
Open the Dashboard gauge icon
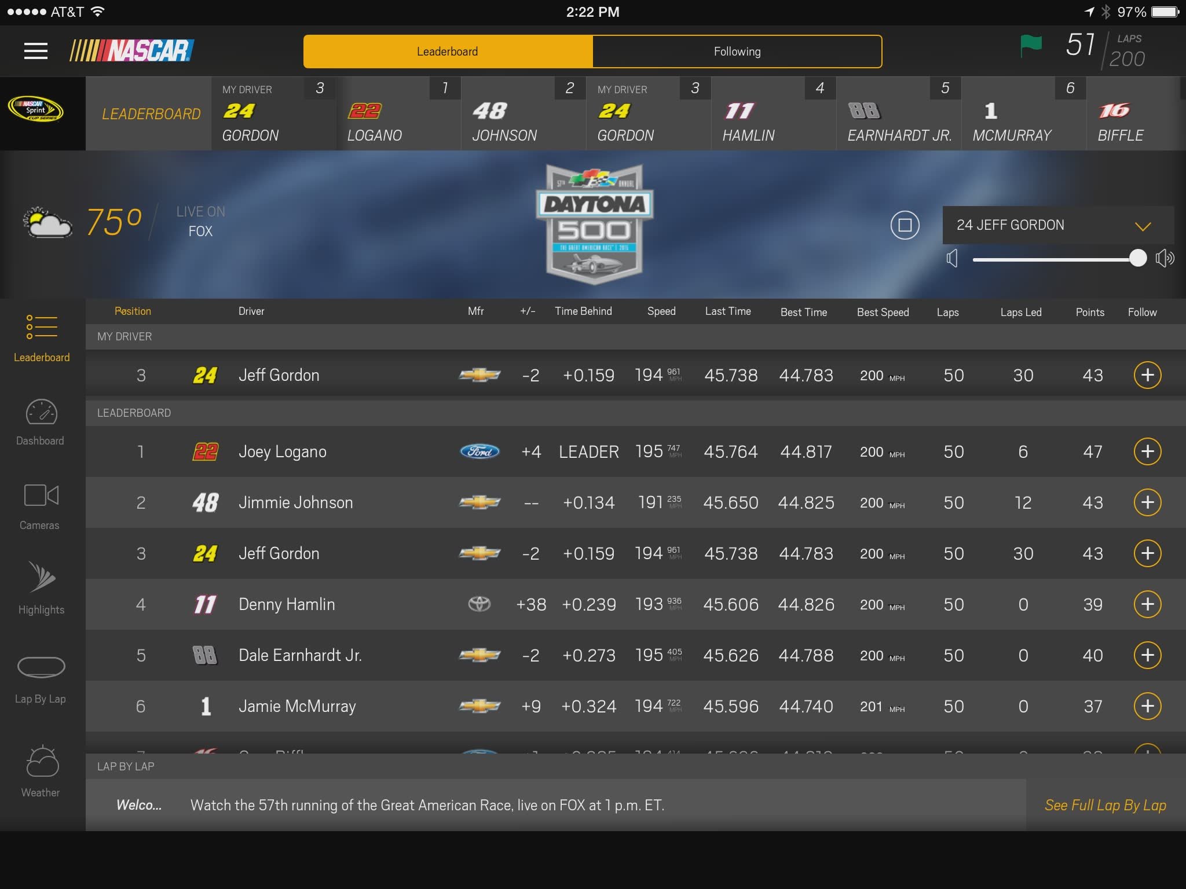point(41,413)
